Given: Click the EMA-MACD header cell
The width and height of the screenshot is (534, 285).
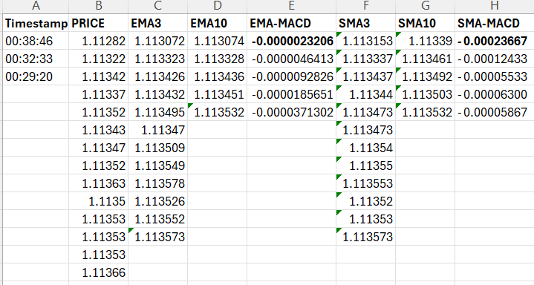Looking at the screenshot, I should pyautogui.click(x=292, y=23).
